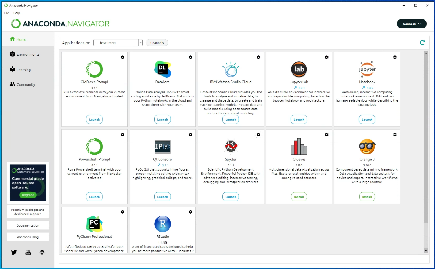Switch to the Environments tab

point(28,54)
